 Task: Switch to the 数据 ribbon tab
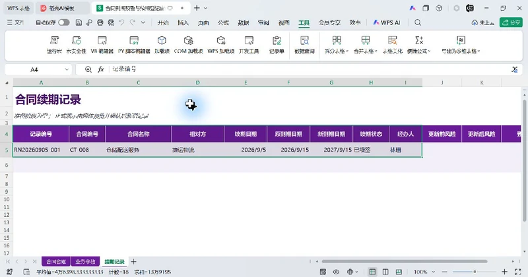[244, 22]
